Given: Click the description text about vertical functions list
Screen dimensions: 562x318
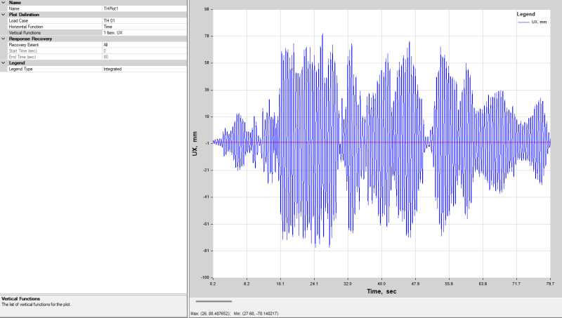Looking at the screenshot, I should (37, 305).
